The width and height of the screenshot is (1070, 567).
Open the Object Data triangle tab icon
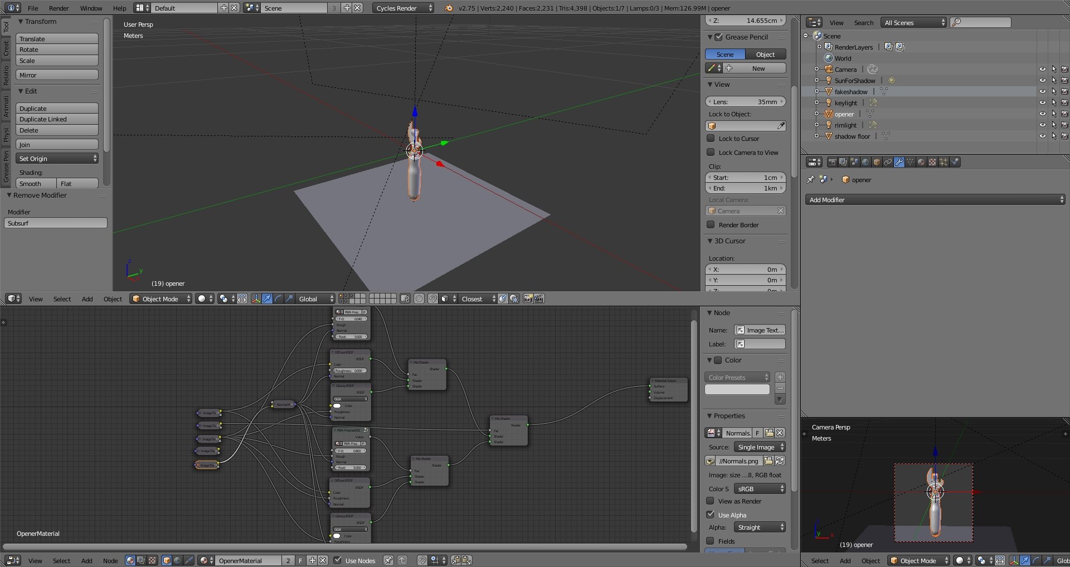coord(910,162)
